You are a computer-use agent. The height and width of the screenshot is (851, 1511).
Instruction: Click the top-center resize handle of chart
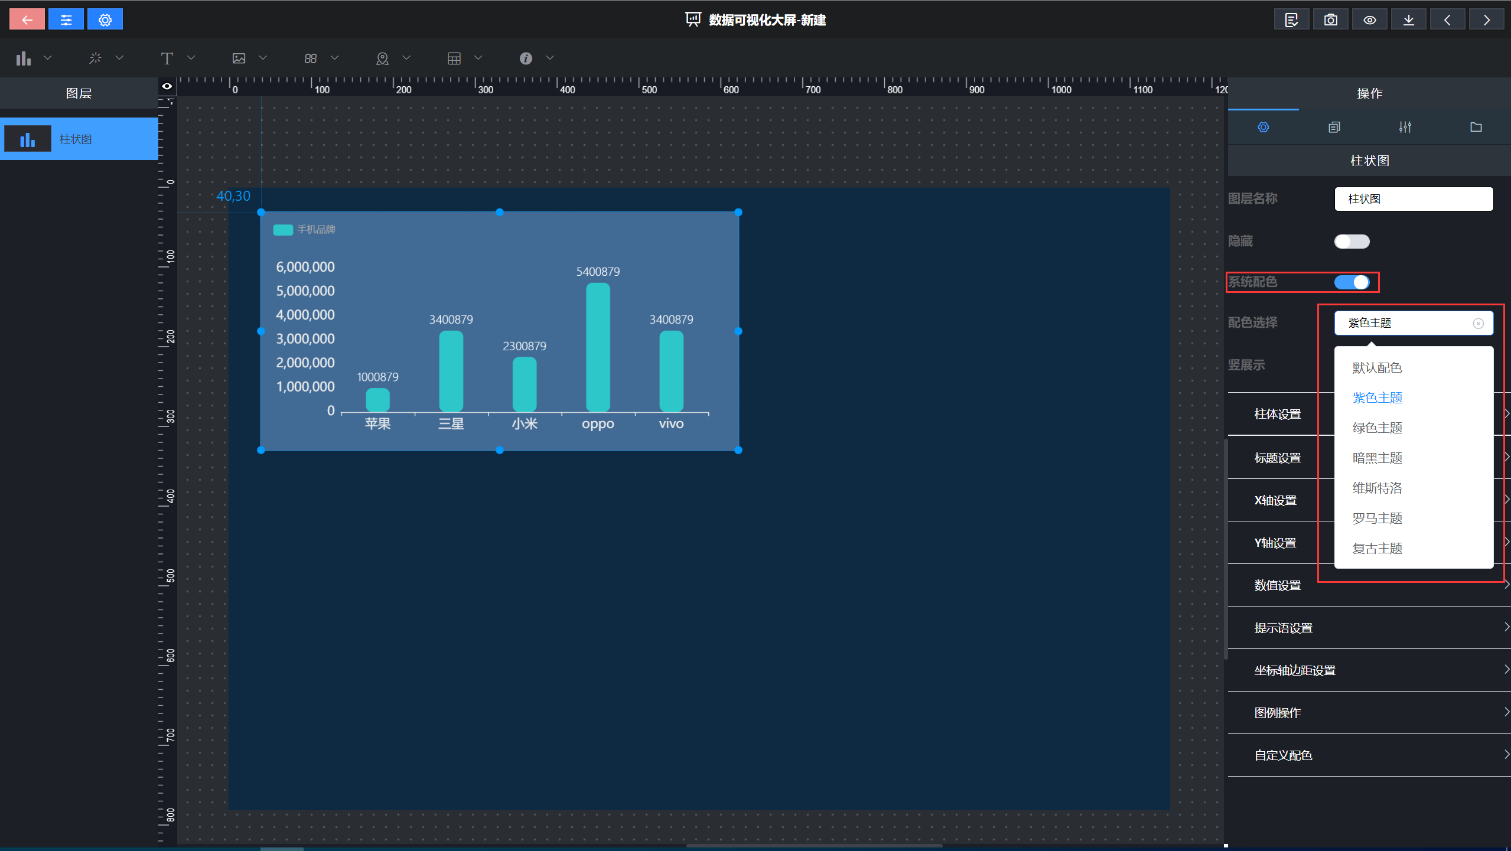500,212
